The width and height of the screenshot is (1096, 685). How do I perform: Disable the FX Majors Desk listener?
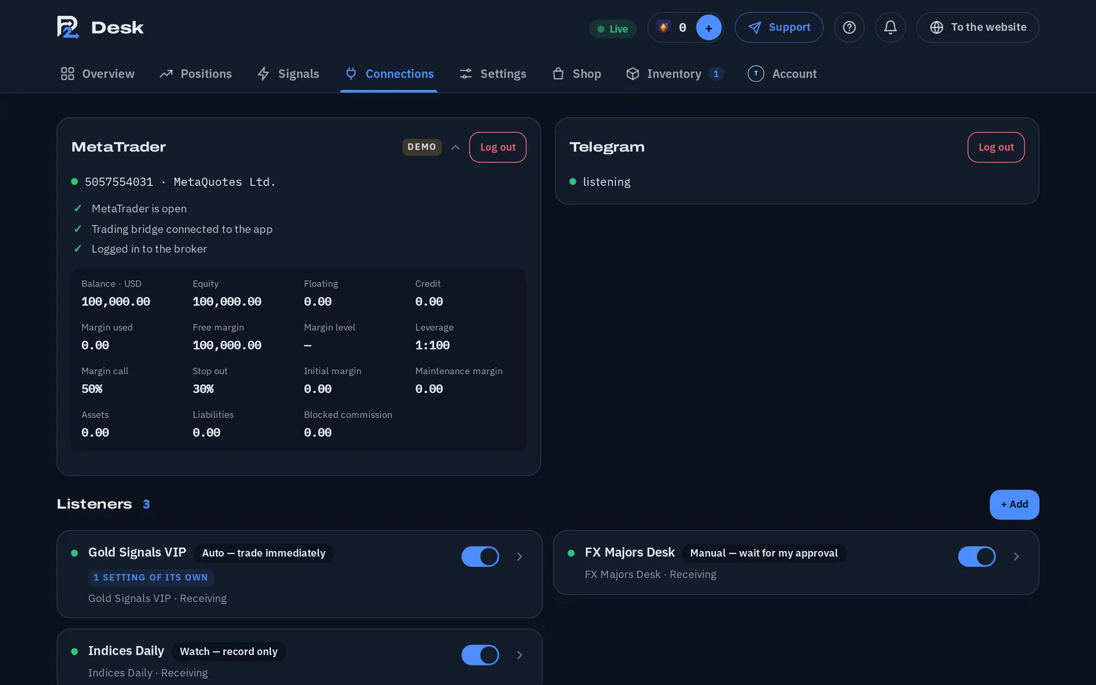[x=977, y=557]
